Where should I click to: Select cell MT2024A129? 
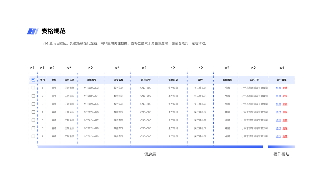(x=91, y=136)
